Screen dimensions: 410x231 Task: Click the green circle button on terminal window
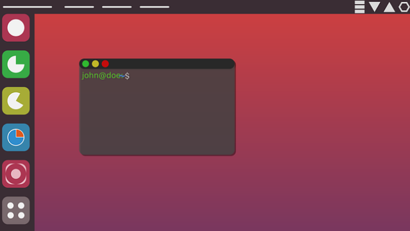[85, 64]
